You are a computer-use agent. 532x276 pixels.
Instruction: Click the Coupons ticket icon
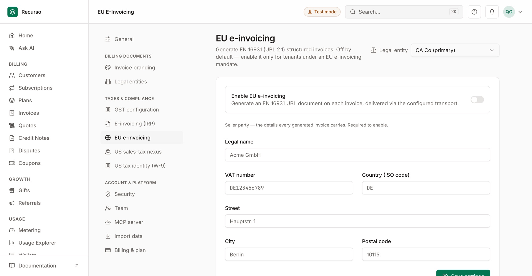[x=12, y=163]
